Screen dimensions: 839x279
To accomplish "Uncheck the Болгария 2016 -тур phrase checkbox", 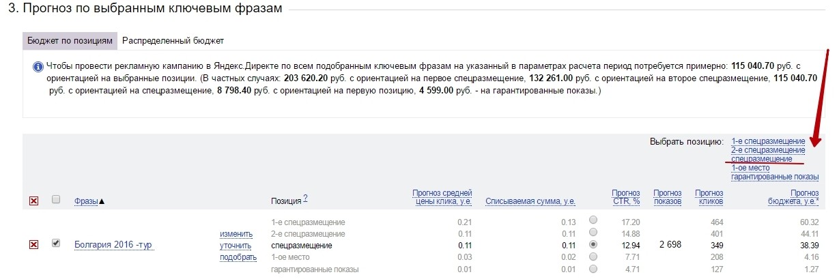I will tap(56, 243).
